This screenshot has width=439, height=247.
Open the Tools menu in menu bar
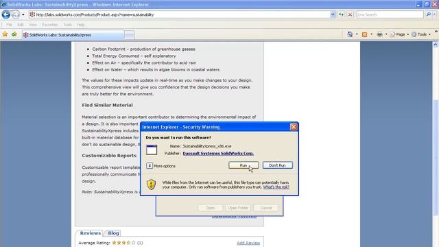[x=67, y=25]
